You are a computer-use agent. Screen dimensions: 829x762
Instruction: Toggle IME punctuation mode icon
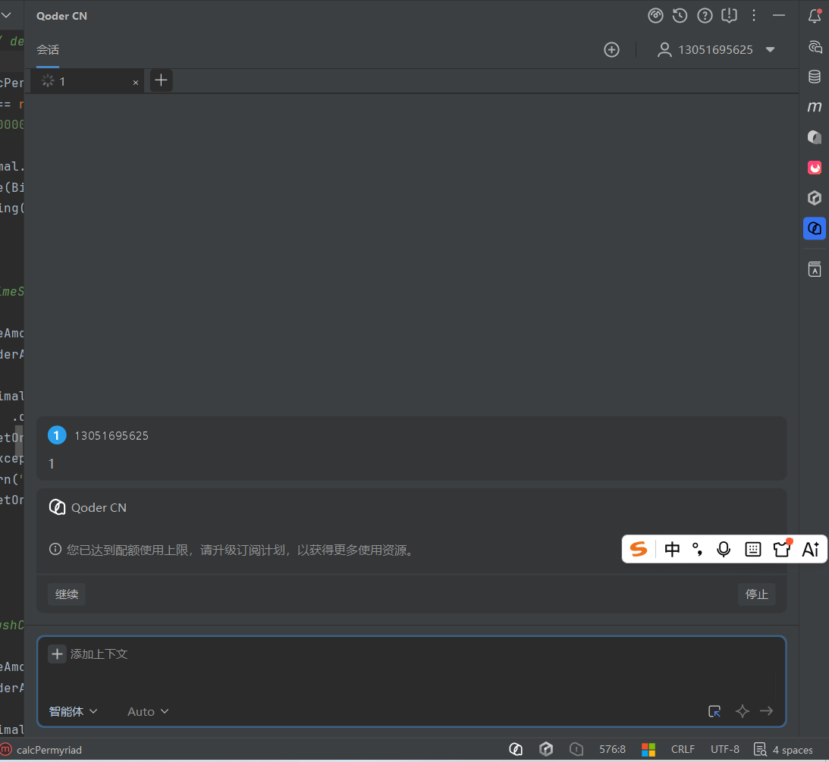tap(698, 550)
